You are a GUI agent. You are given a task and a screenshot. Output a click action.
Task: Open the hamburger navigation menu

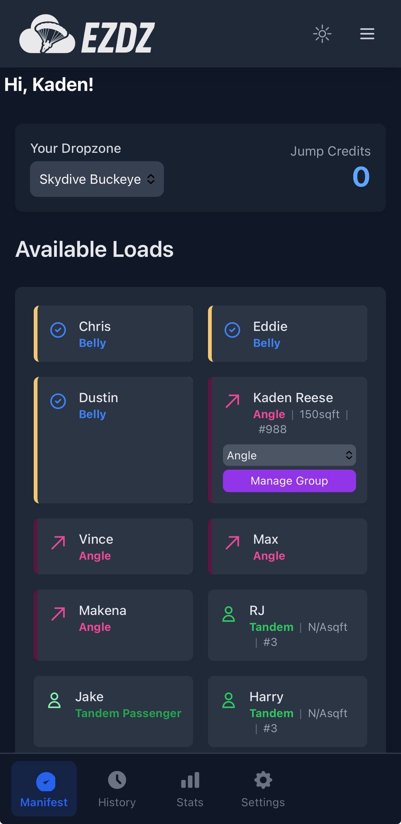[x=367, y=34]
